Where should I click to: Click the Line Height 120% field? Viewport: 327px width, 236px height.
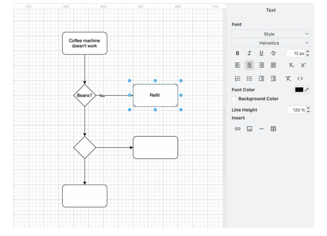[296, 110]
